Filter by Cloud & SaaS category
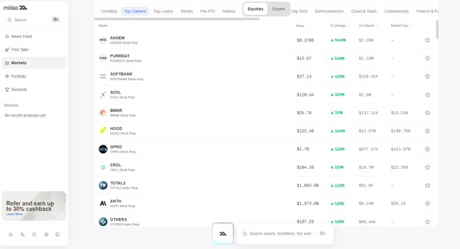The height and width of the screenshot is (249, 460). pyautogui.click(x=364, y=11)
